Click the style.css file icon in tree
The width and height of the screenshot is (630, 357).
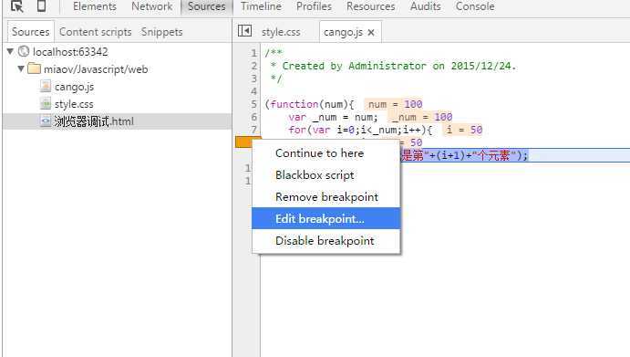click(46, 103)
